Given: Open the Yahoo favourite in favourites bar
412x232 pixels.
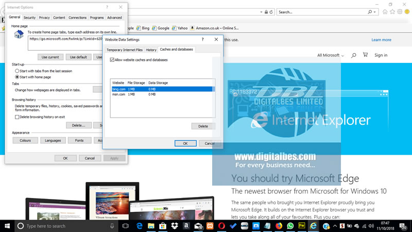Looking at the screenshot, I should (180, 28).
